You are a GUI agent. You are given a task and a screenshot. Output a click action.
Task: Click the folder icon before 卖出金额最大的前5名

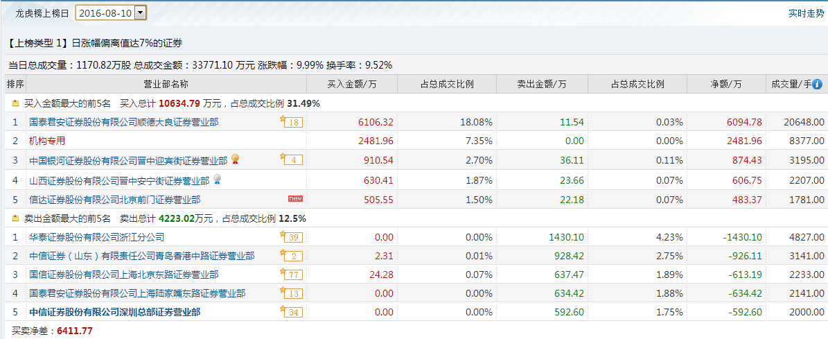pyautogui.click(x=15, y=218)
